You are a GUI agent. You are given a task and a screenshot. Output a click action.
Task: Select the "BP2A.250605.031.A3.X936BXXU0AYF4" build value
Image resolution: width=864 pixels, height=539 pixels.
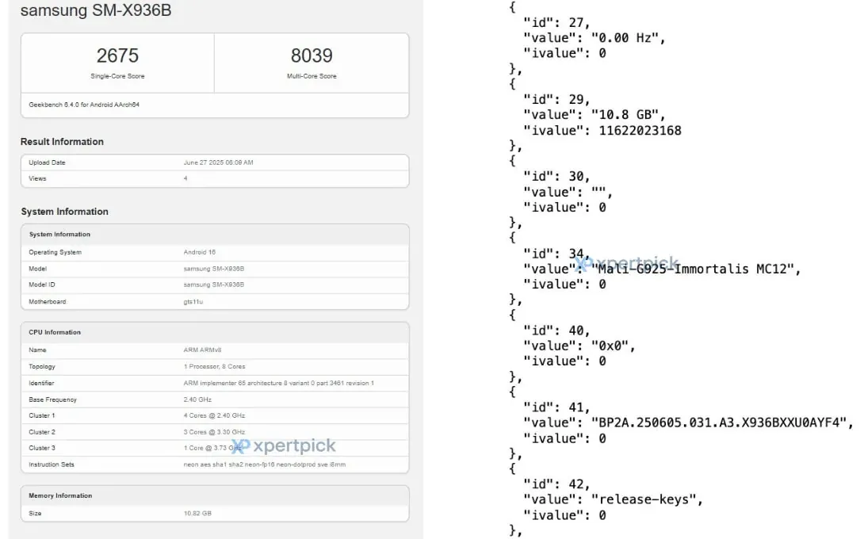click(719, 422)
